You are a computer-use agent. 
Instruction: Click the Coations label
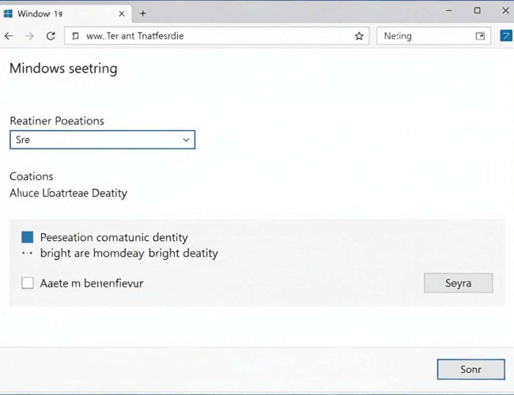pos(32,176)
